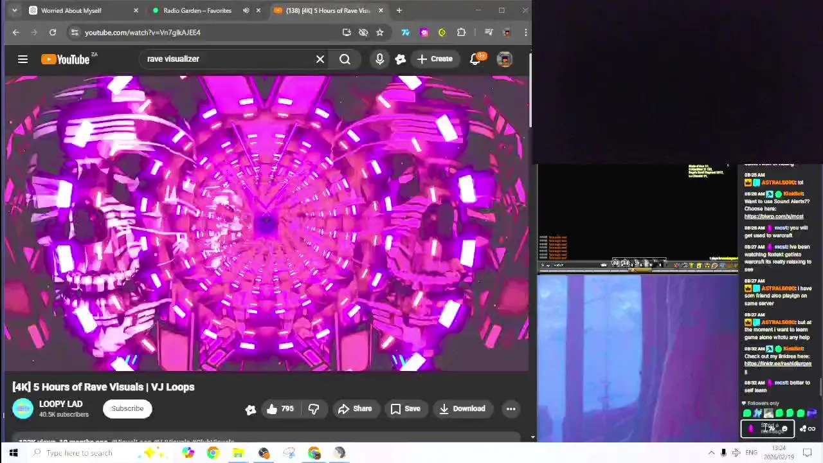Viewport: 823px width, 463px height.
Task: Bookmark this page with the star icon
Action: pyautogui.click(x=380, y=32)
